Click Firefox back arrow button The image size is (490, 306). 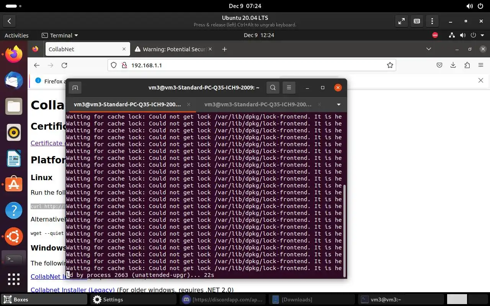pos(37,65)
